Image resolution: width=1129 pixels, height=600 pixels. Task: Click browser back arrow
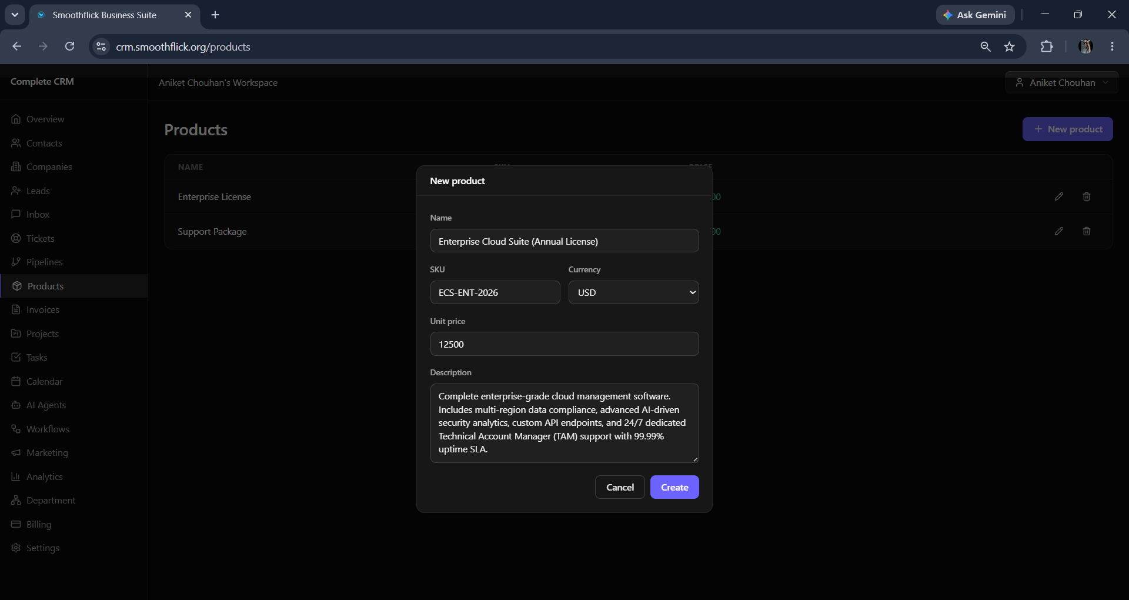tap(17, 46)
